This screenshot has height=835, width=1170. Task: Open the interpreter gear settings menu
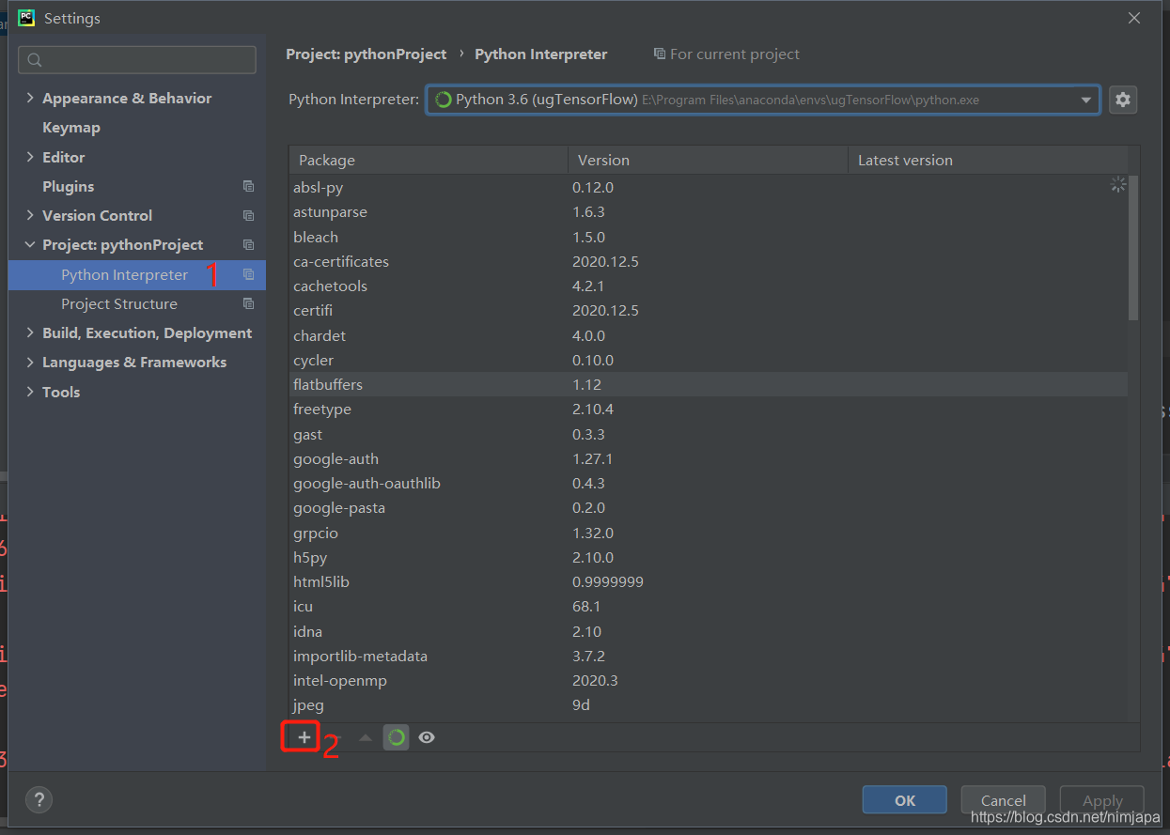coord(1123,100)
